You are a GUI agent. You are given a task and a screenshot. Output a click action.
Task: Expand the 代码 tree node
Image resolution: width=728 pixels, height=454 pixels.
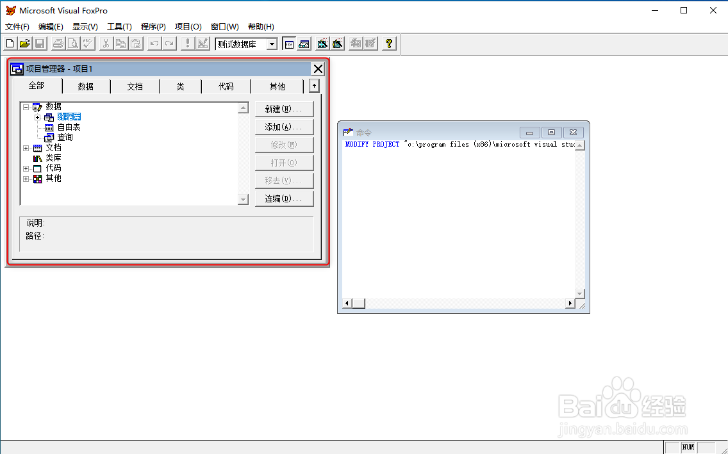pyautogui.click(x=26, y=169)
